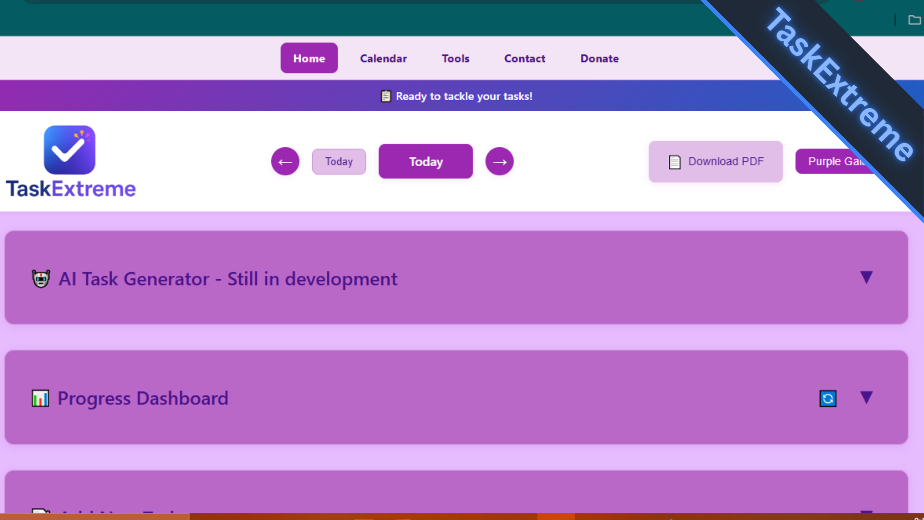The height and width of the screenshot is (520, 924).
Task: Open the Tools menu item
Action: (x=455, y=58)
